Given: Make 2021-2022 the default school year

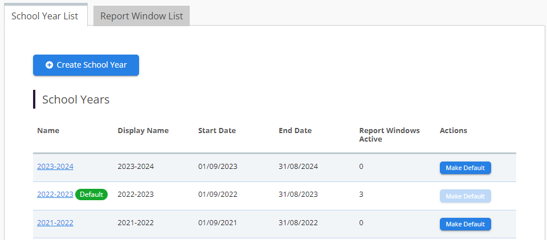Looking at the screenshot, I should click(x=465, y=224).
